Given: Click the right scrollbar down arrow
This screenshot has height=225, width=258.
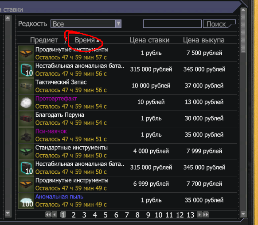Looking at the screenshot, I should point(243,214).
